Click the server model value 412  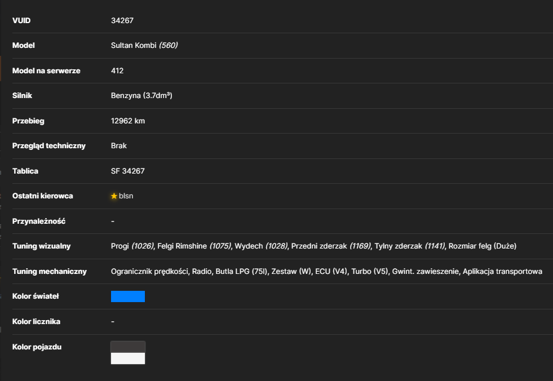117,70
